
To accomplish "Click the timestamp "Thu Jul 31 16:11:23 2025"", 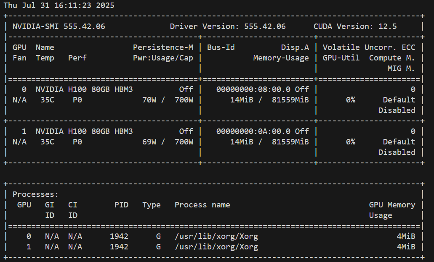I will tap(59, 5).
